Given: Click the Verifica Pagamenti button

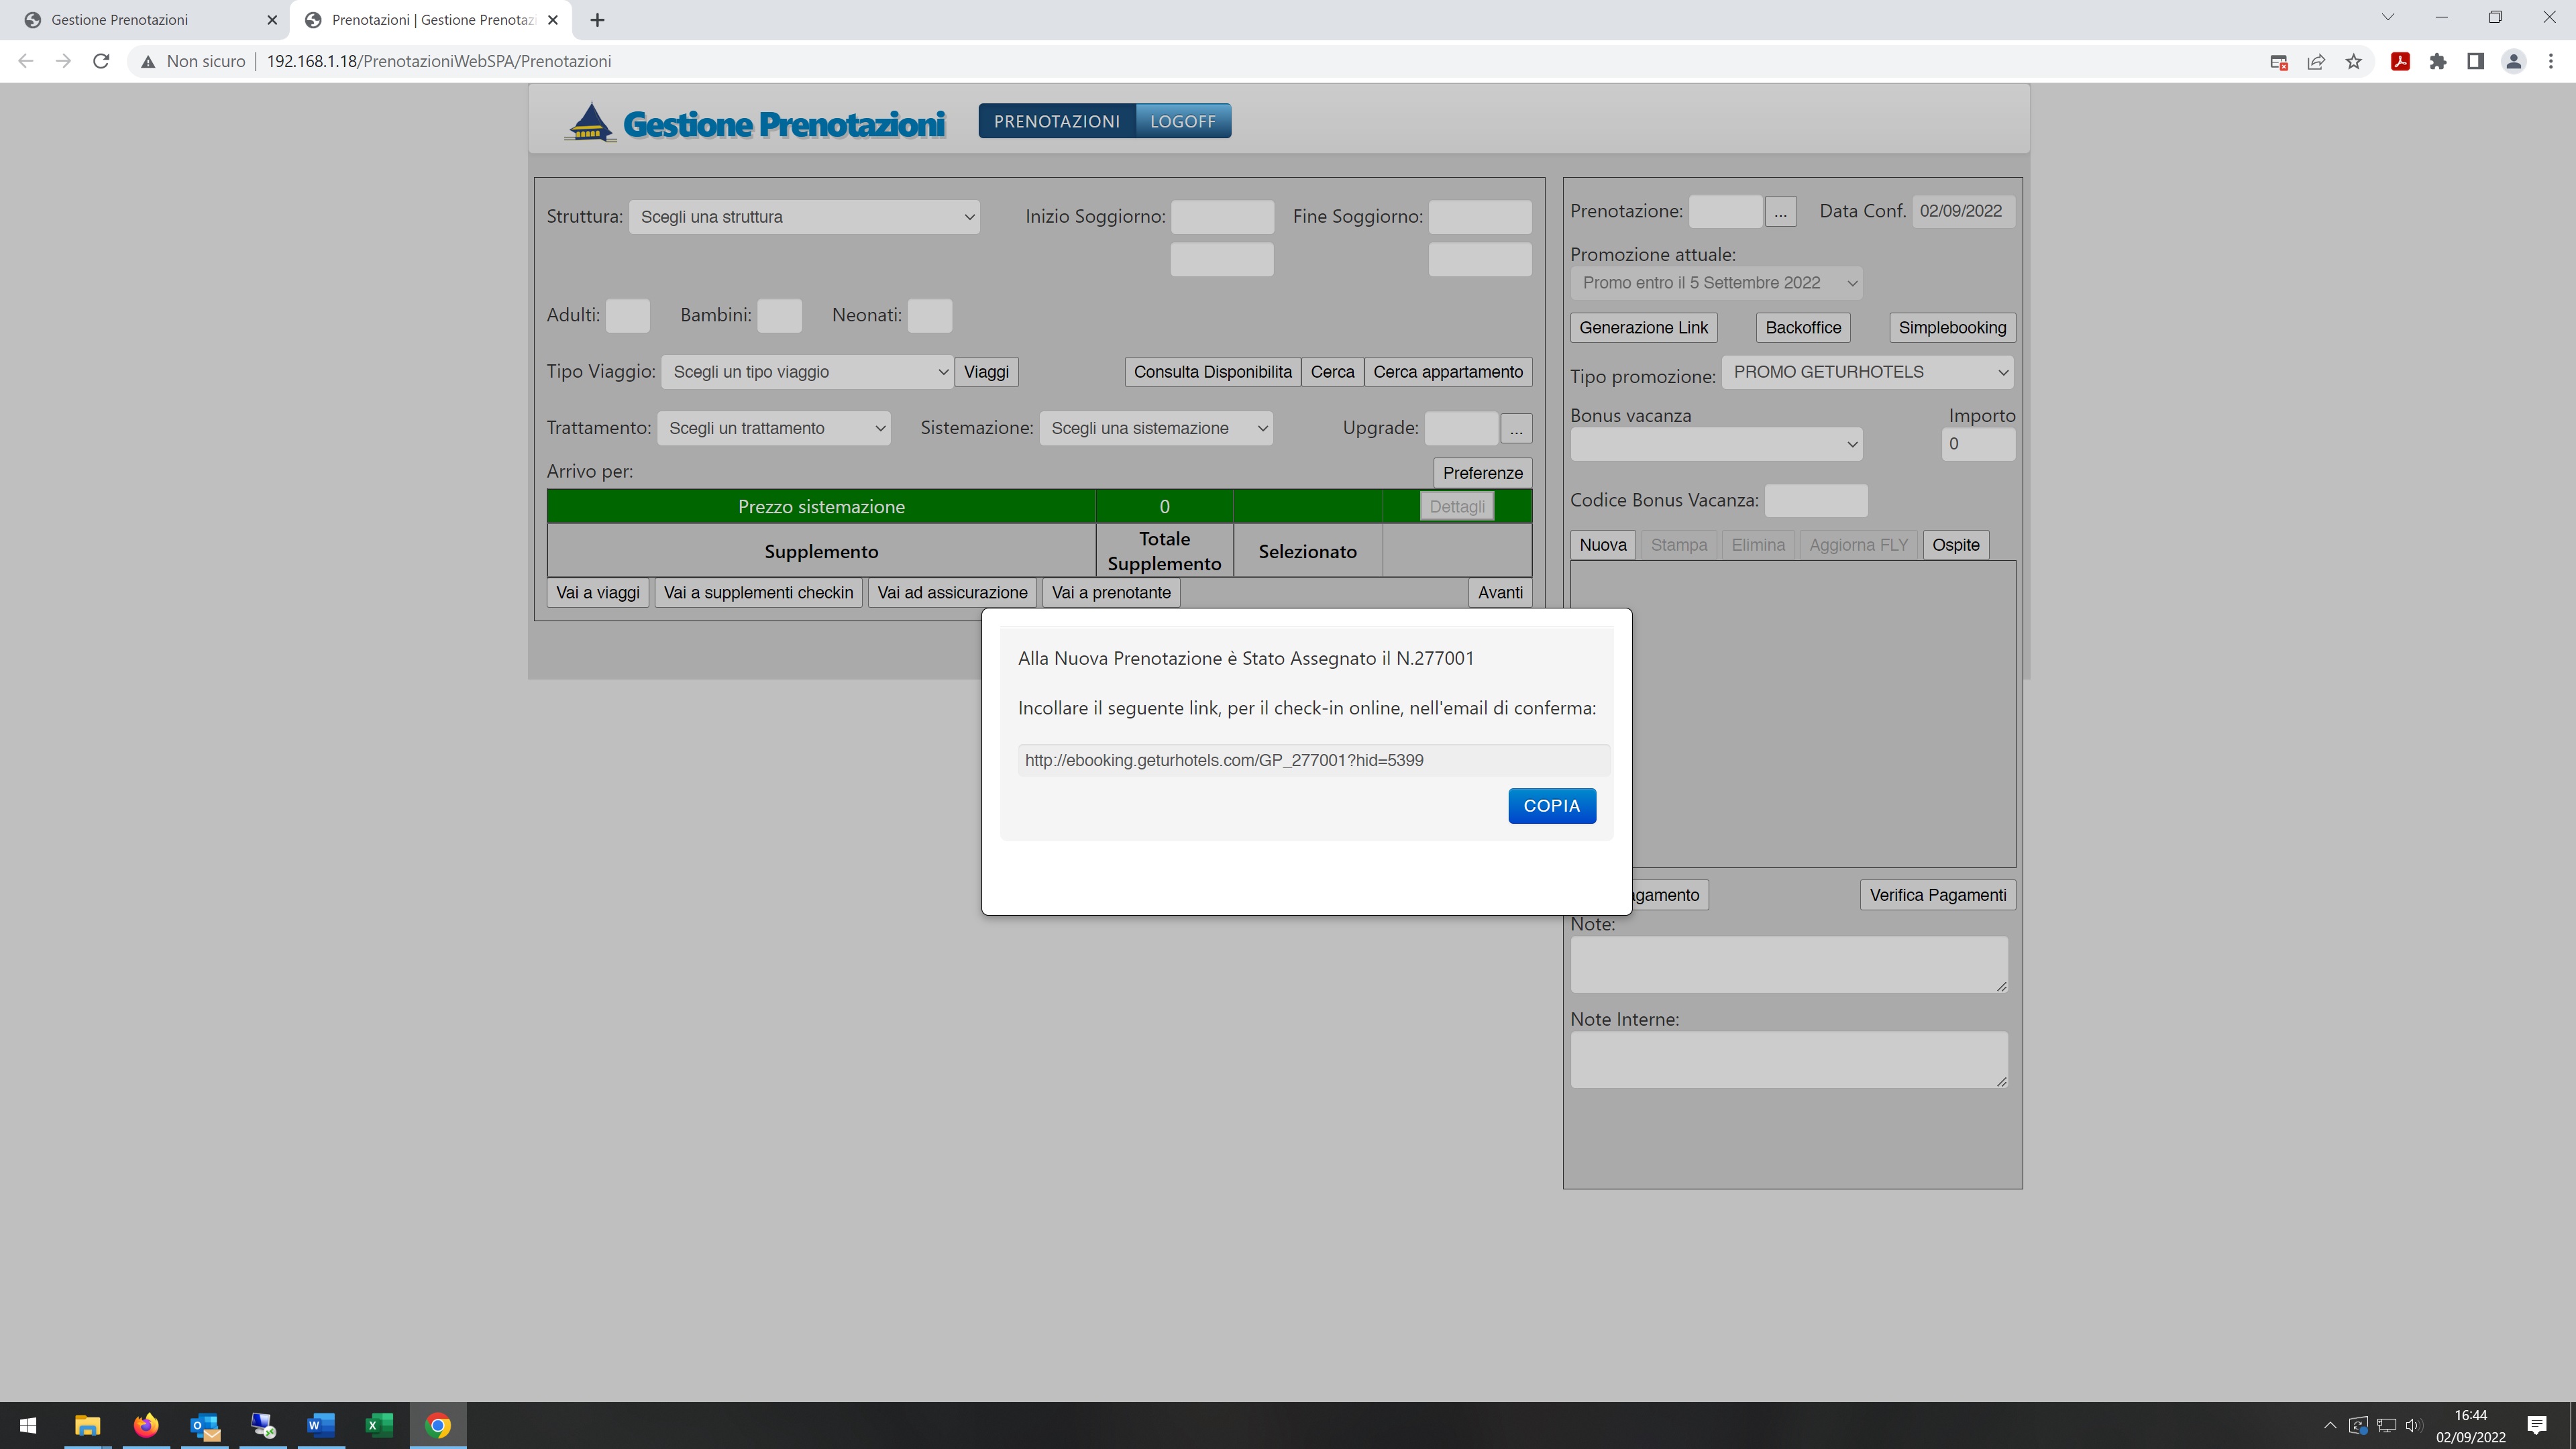Looking at the screenshot, I should (1937, 895).
